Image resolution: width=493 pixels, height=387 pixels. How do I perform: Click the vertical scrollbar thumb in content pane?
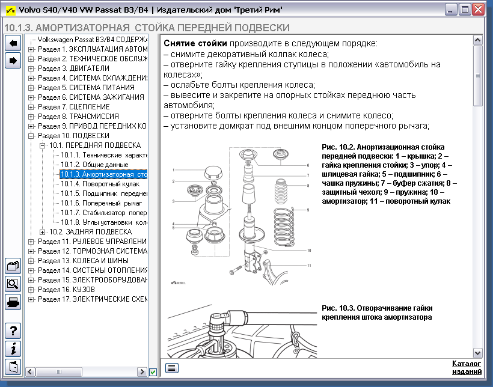[477, 76]
